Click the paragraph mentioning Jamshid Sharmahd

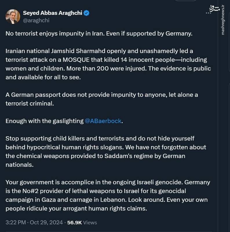pos(107,64)
